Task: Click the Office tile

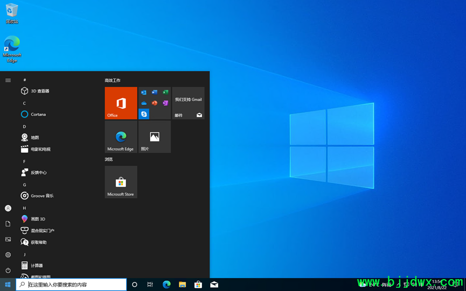Action: [121, 103]
